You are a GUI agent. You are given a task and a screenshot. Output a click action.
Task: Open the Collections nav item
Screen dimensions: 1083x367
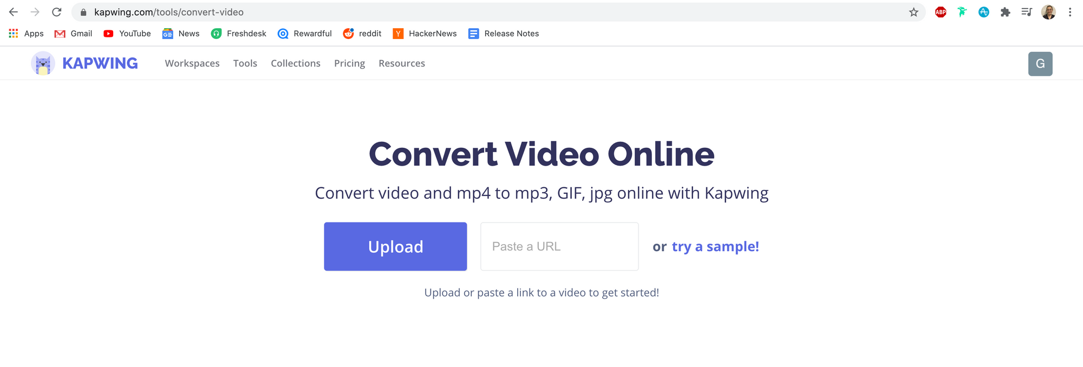tap(296, 63)
